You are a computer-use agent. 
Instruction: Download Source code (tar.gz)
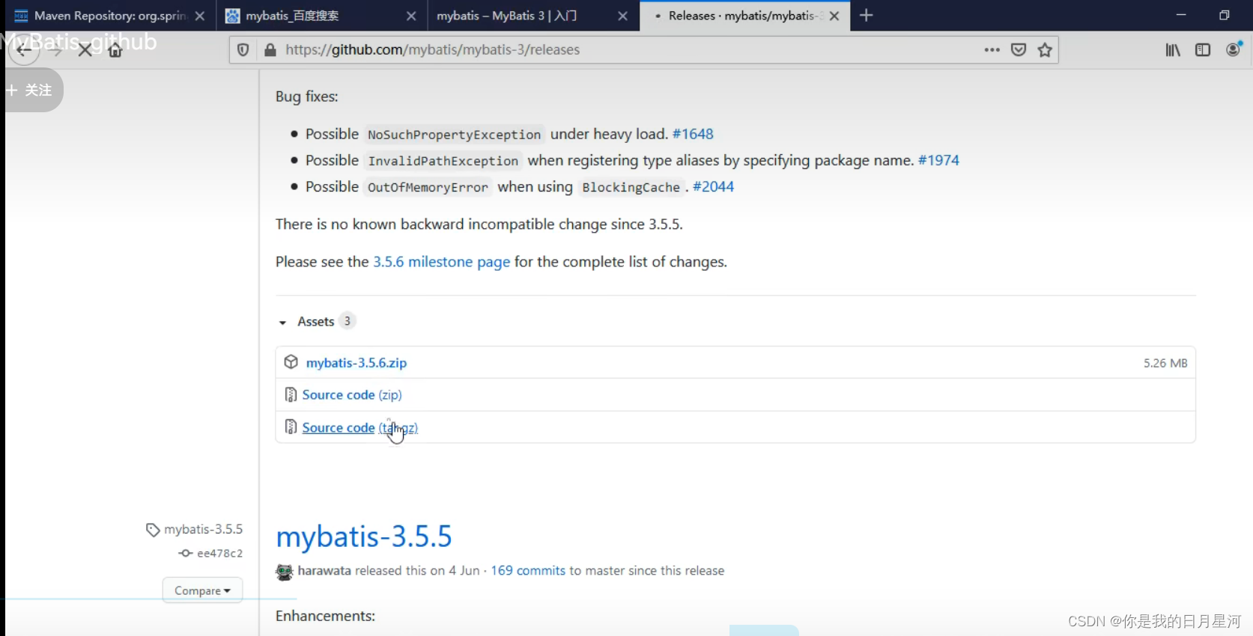(x=360, y=428)
